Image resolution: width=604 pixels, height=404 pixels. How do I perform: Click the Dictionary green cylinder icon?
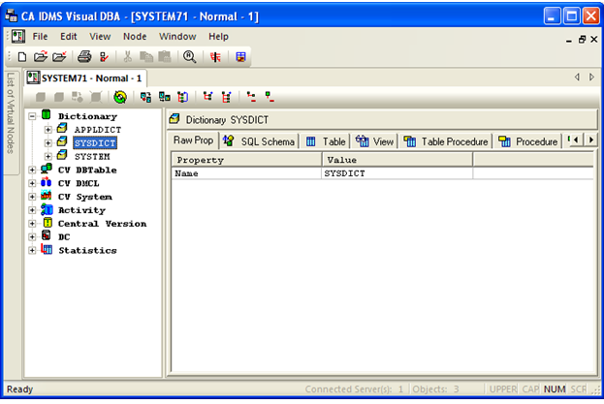click(47, 114)
